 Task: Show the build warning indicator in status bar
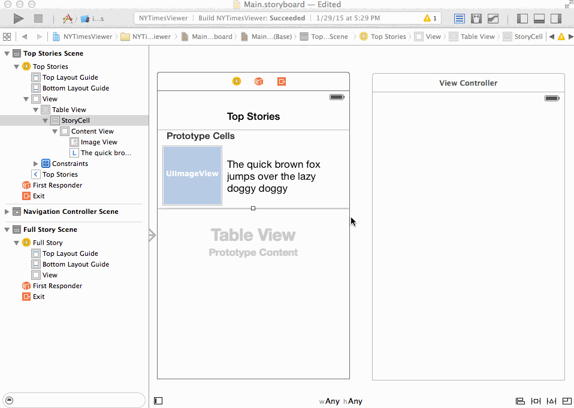430,18
